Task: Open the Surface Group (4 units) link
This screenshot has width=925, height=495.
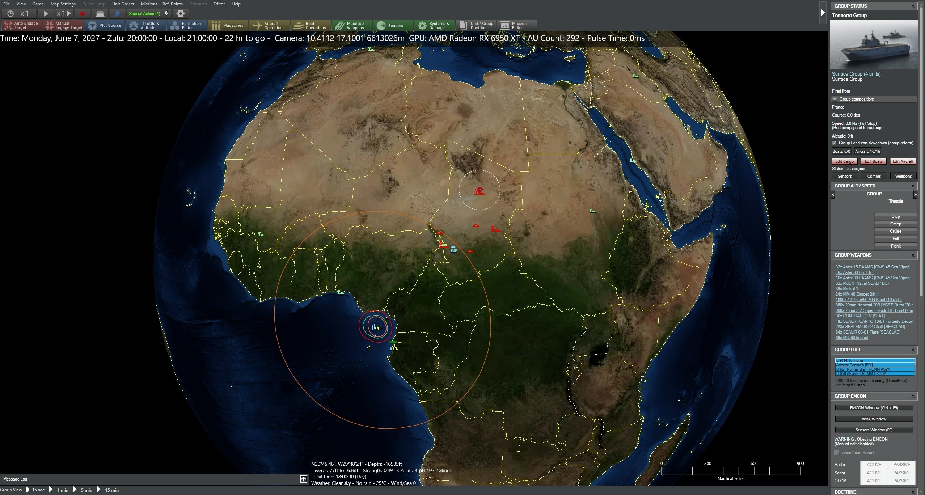Action: coord(856,73)
